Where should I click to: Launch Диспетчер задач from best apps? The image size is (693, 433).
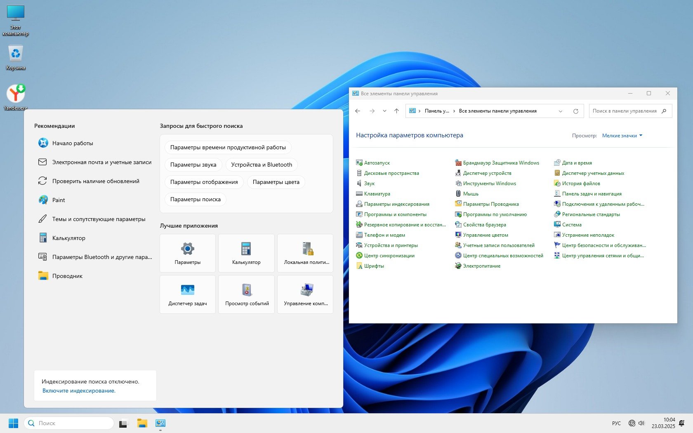pyautogui.click(x=188, y=294)
